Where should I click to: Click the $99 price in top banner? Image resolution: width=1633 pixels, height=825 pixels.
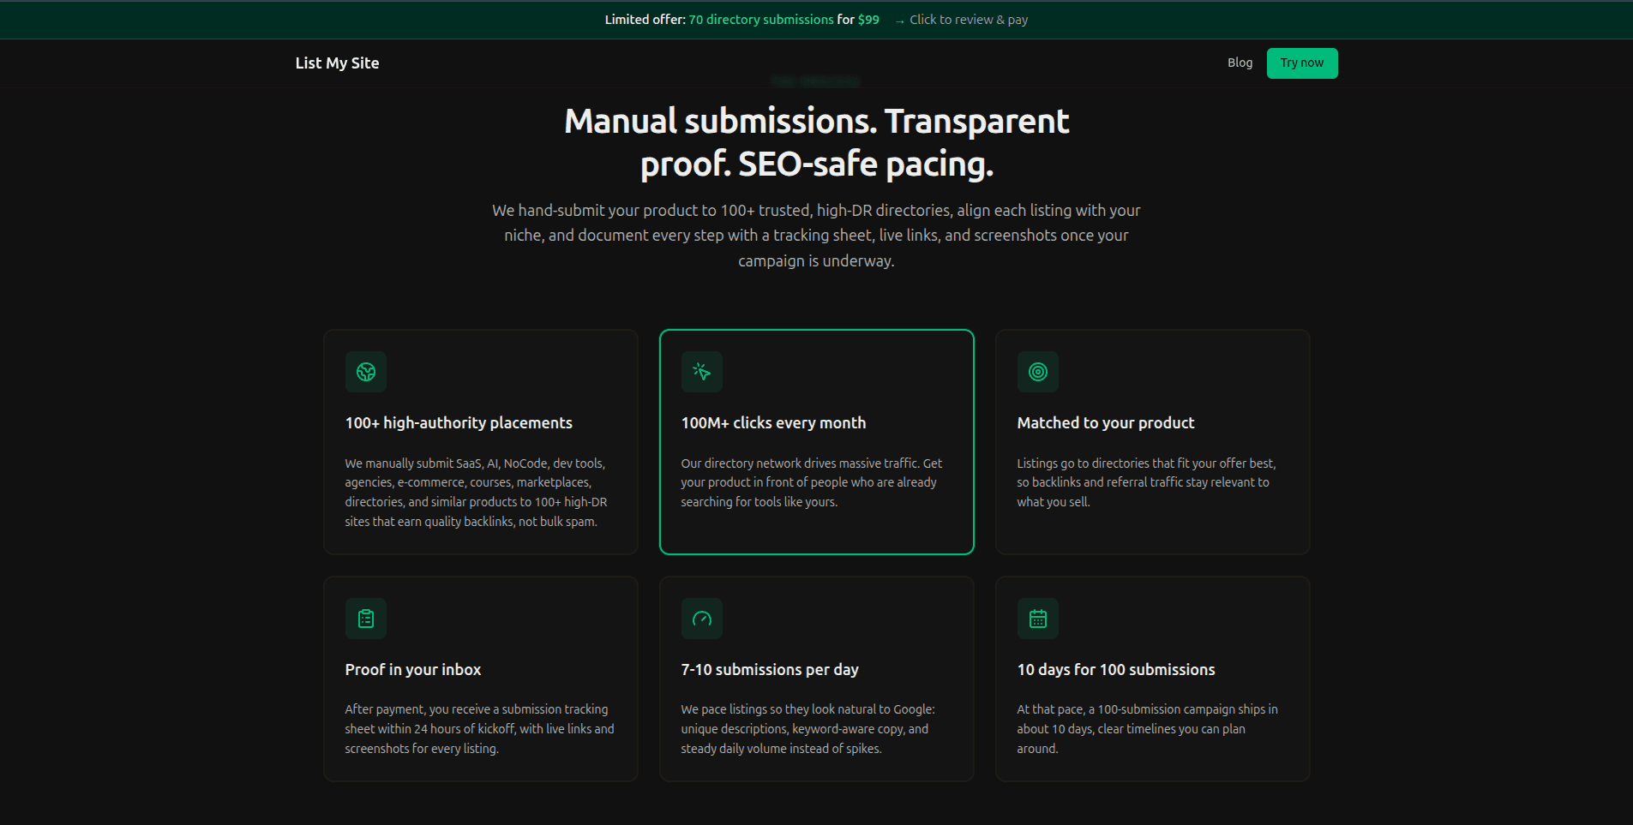(868, 20)
